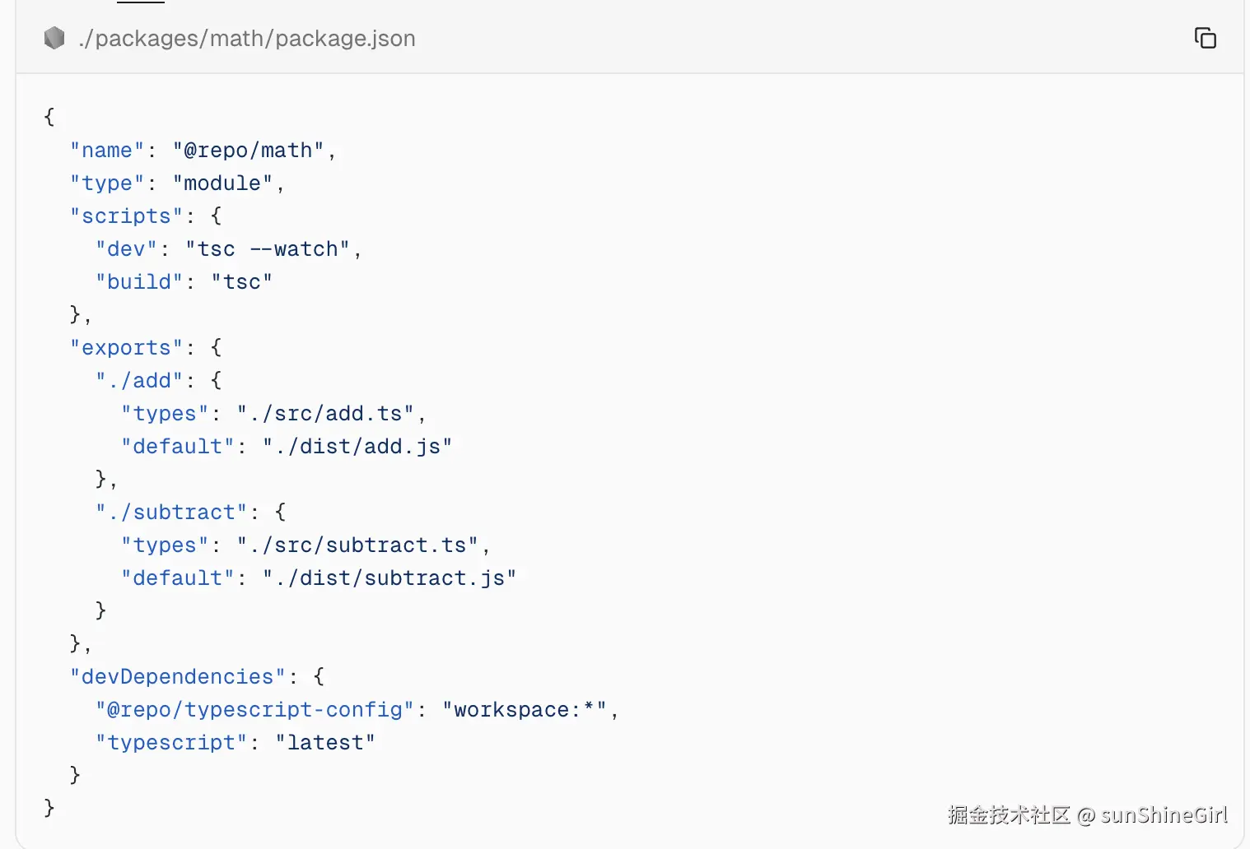Click the "module" type value
1250x849 pixels.
pos(222,183)
